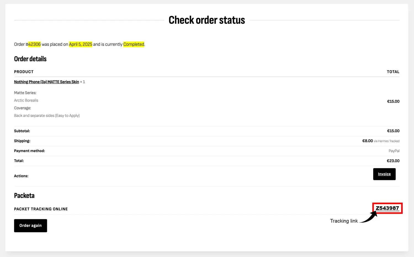
Task: Click the Check order status heading
Action: [207, 20]
